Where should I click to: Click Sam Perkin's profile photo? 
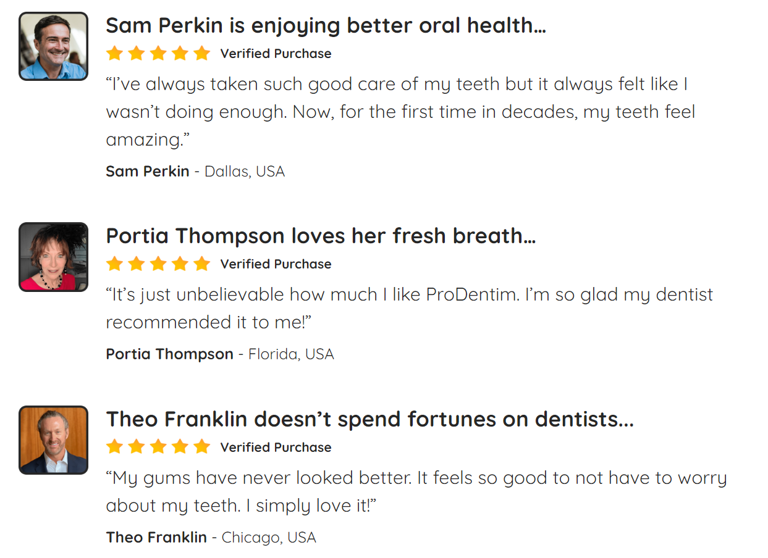54,46
